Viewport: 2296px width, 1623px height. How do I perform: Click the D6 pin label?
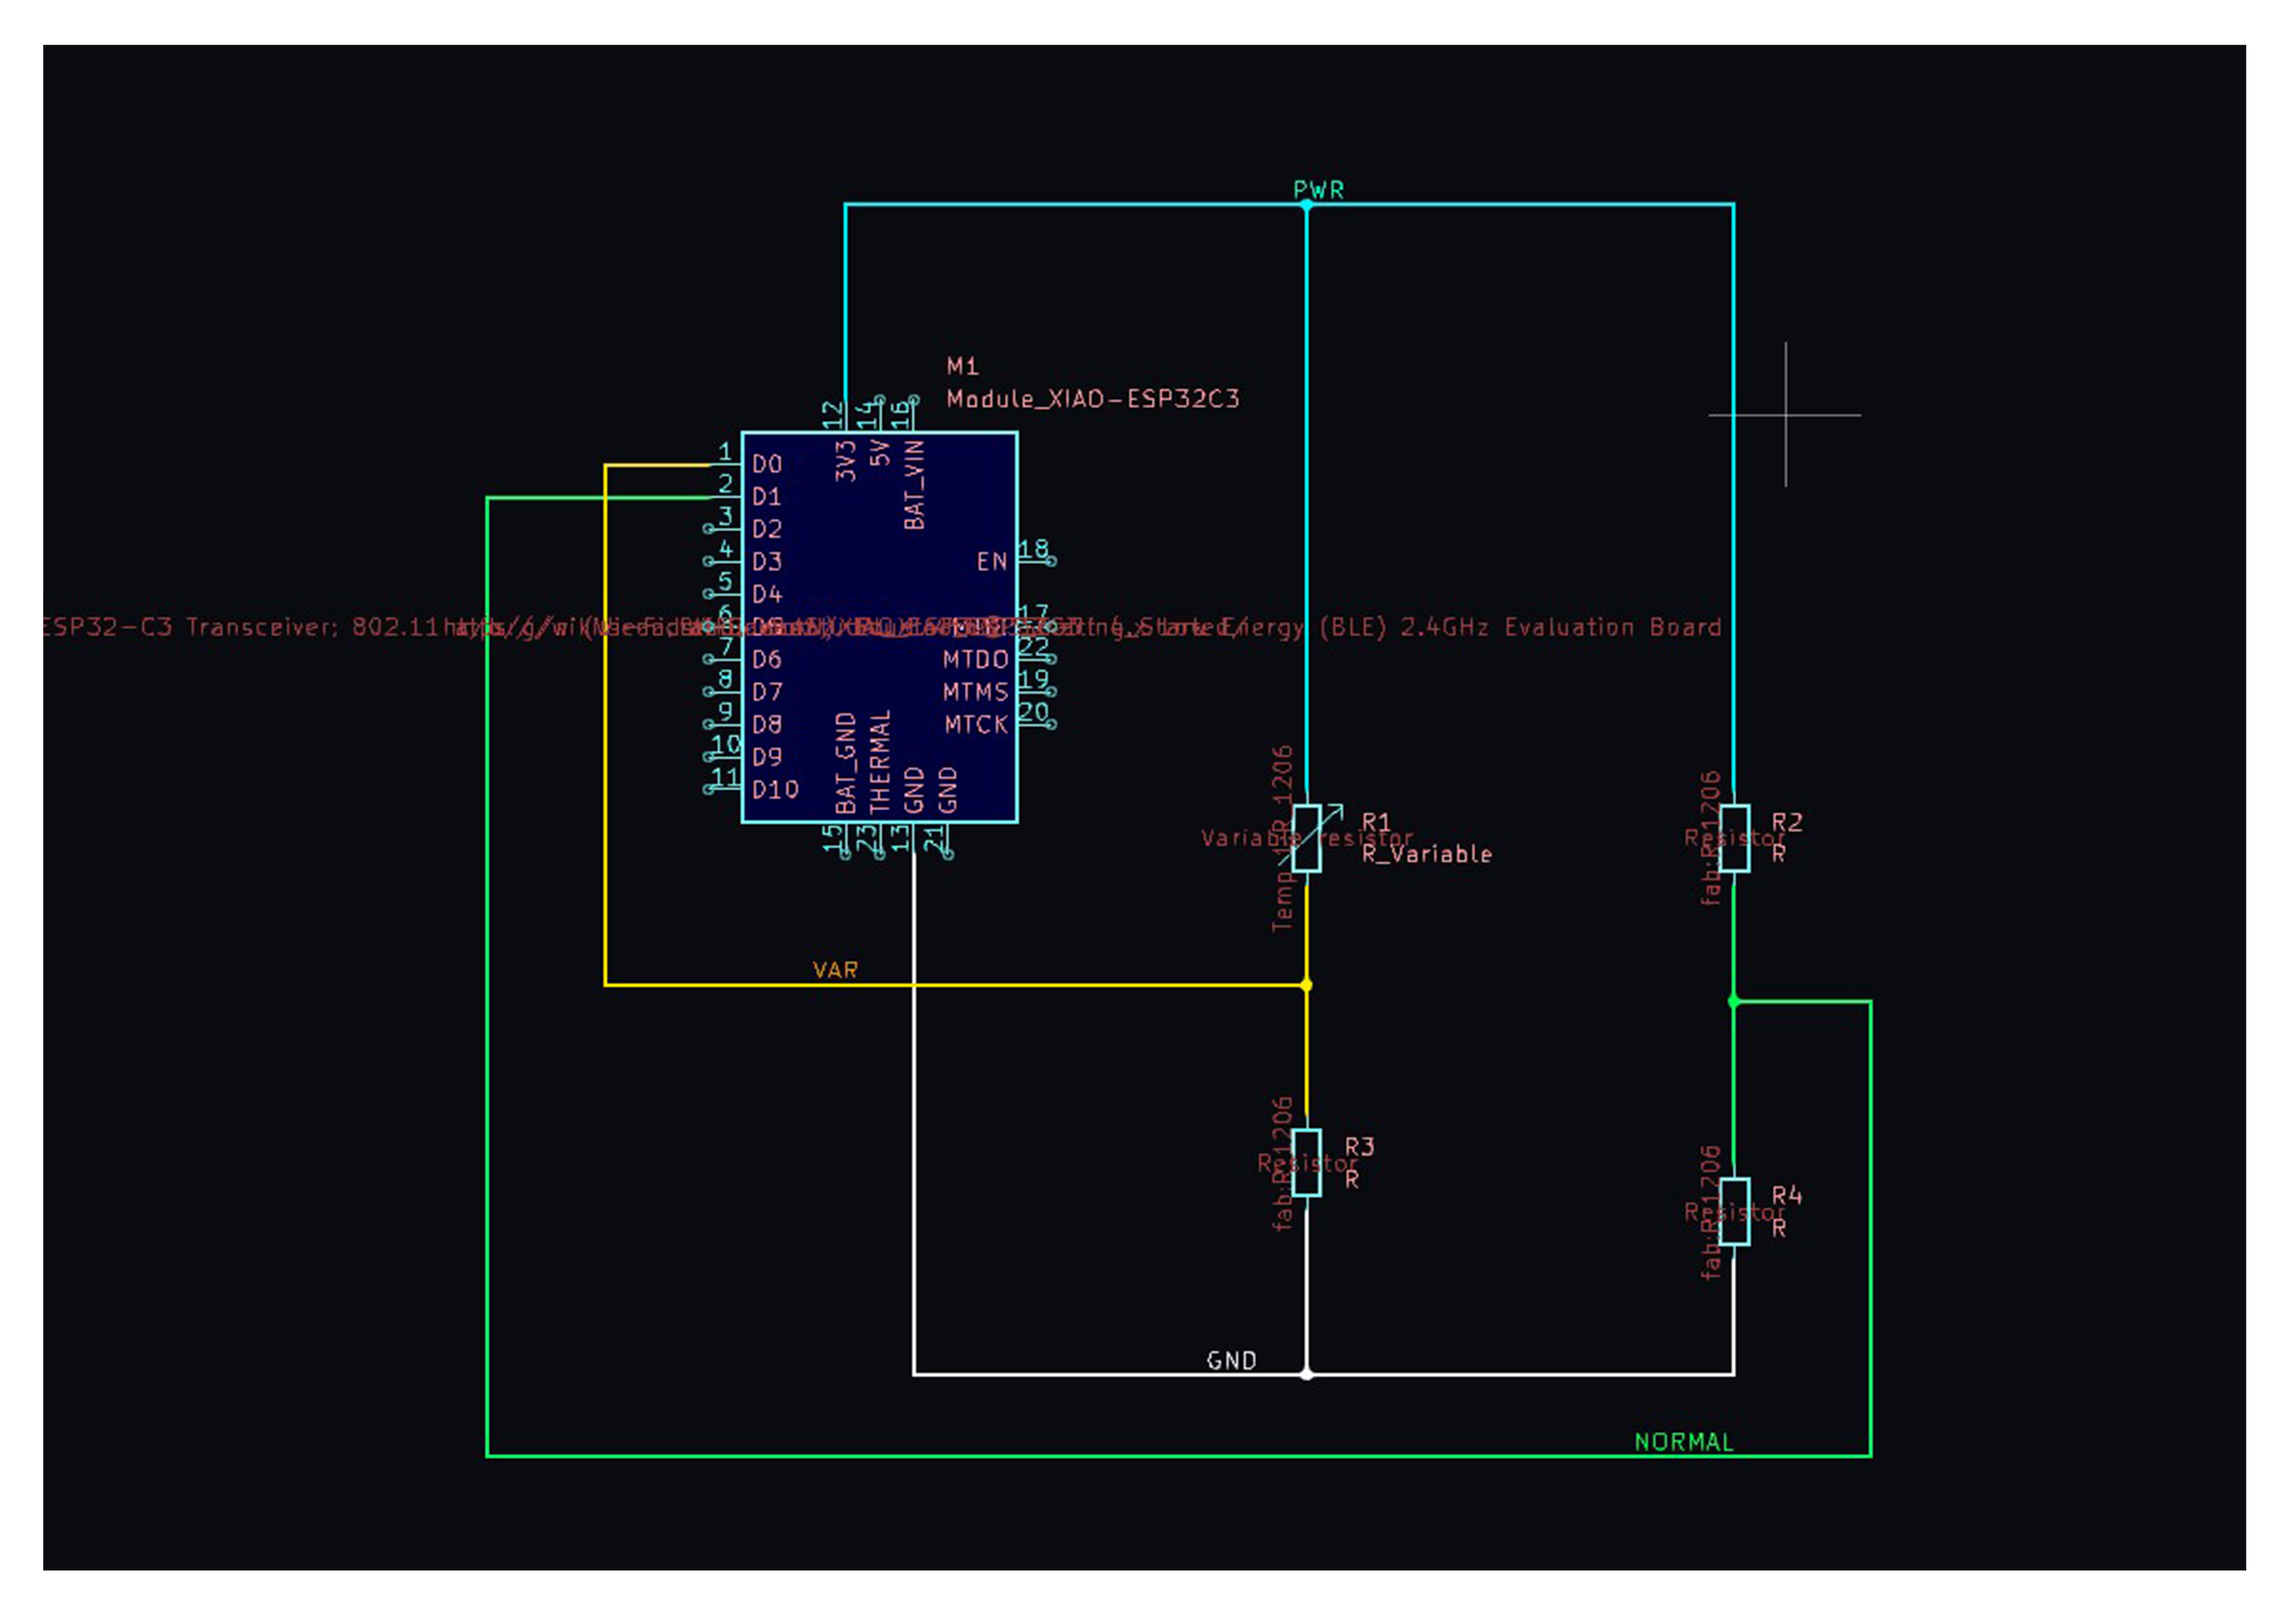pyautogui.click(x=767, y=660)
